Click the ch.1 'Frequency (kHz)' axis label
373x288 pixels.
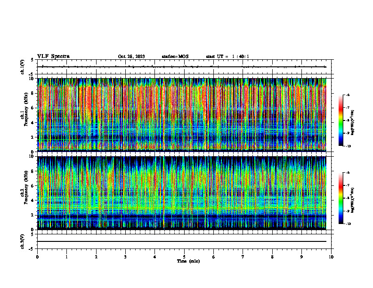pyautogui.click(x=26, y=109)
